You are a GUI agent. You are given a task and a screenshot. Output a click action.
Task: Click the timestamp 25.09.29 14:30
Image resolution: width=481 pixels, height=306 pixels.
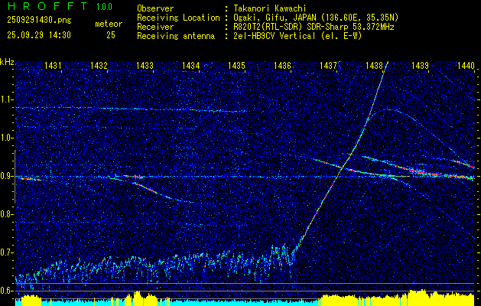coord(39,35)
